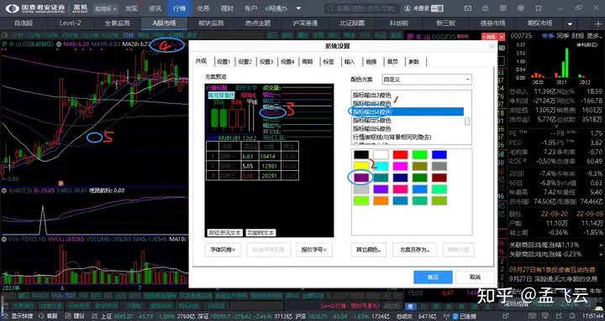Click the 确定 confirm button
Image resolution: width=605 pixels, height=321 pixels.
click(433, 277)
